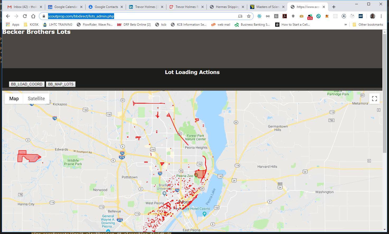Click the padlock site security icon

click(43, 16)
